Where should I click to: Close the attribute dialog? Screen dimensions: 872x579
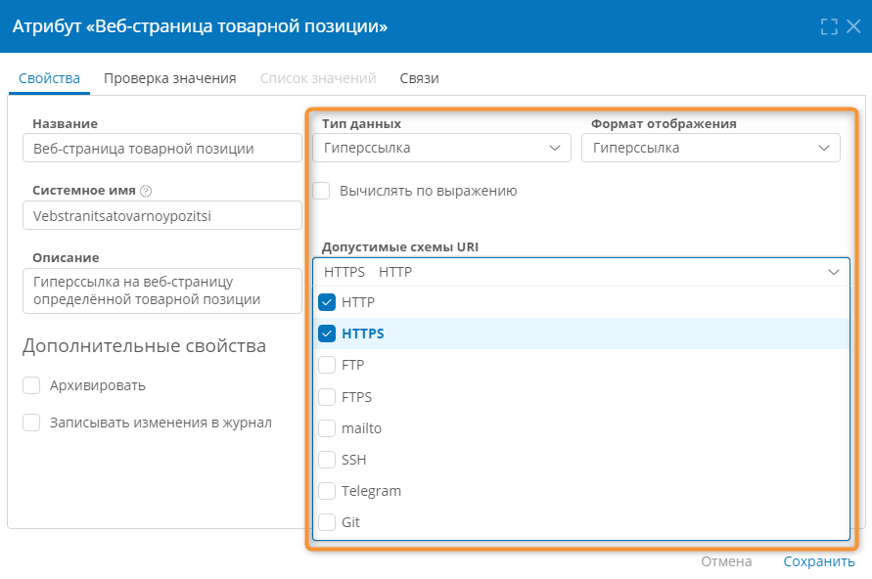point(853,26)
